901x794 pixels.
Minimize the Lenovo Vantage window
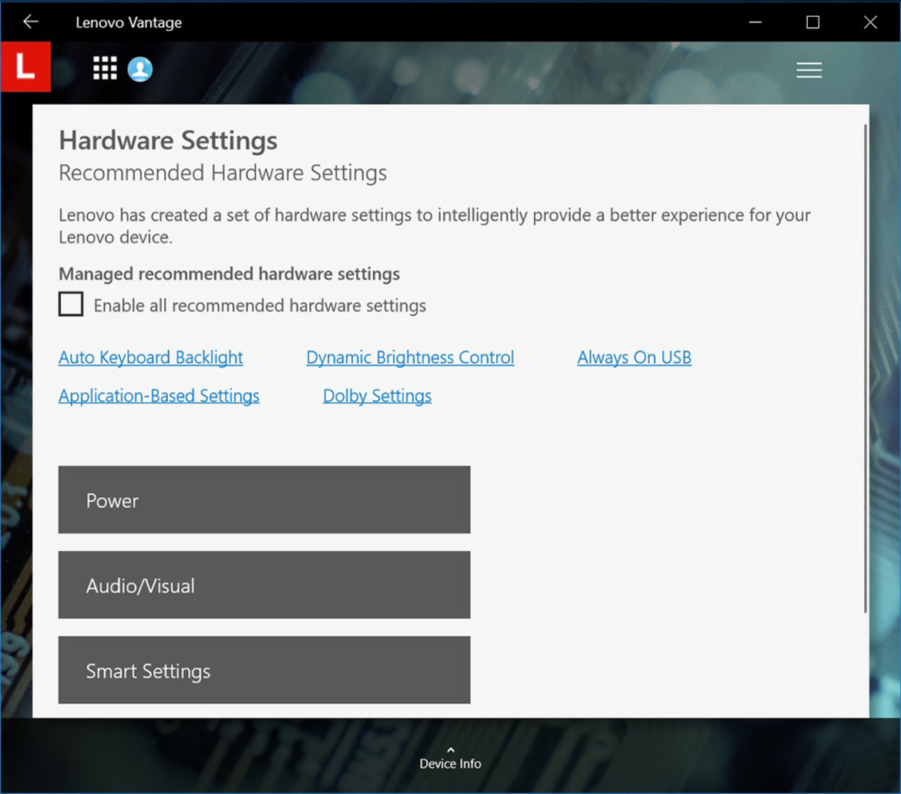tap(755, 22)
